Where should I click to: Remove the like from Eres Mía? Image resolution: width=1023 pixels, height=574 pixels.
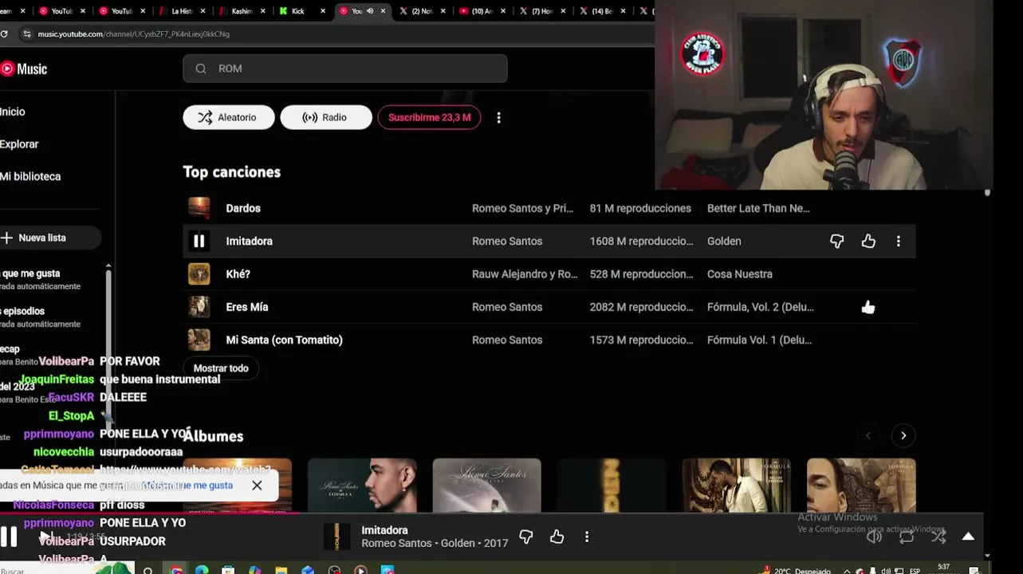point(868,307)
